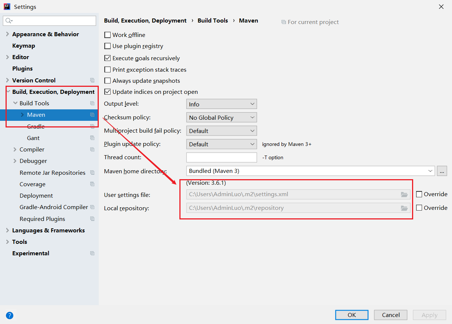Click the project-level icon next to Remote Jar Repositories

click(x=92, y=173)
